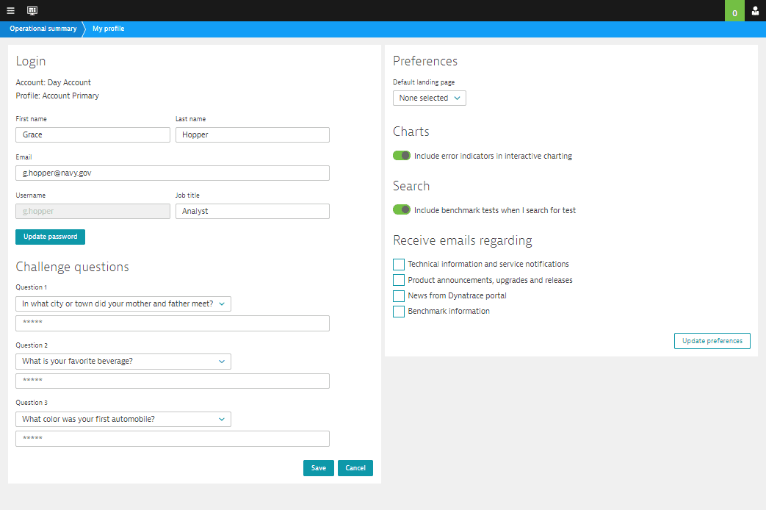Open the Question 3 dropdown
This screenshot has width=766, height=510.
tap(123, 419)
